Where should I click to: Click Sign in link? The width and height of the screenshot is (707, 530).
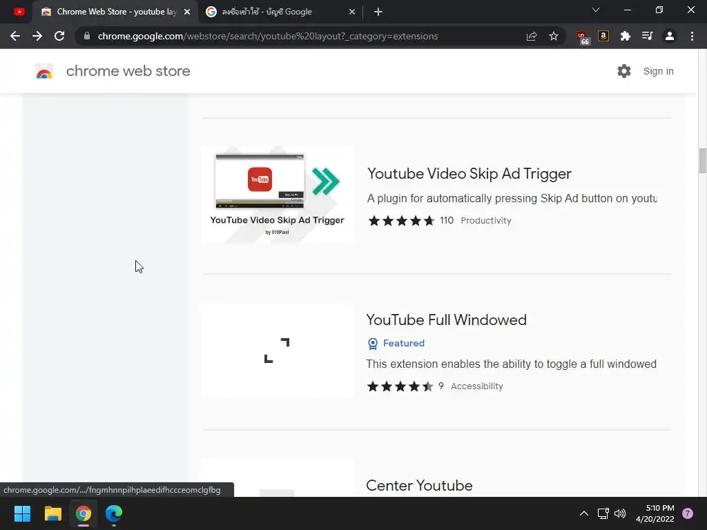tap(658, 71)
